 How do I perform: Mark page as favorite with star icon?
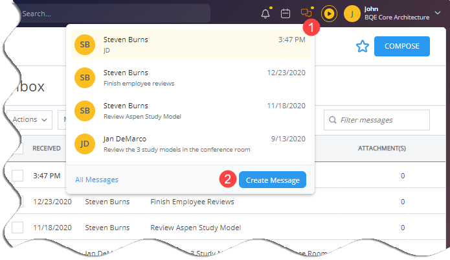coord(362,46)
